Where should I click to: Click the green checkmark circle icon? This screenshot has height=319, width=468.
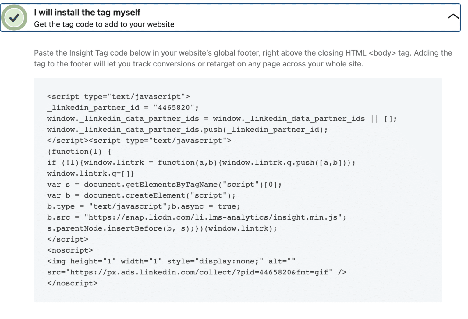click(x=14, y=17)
